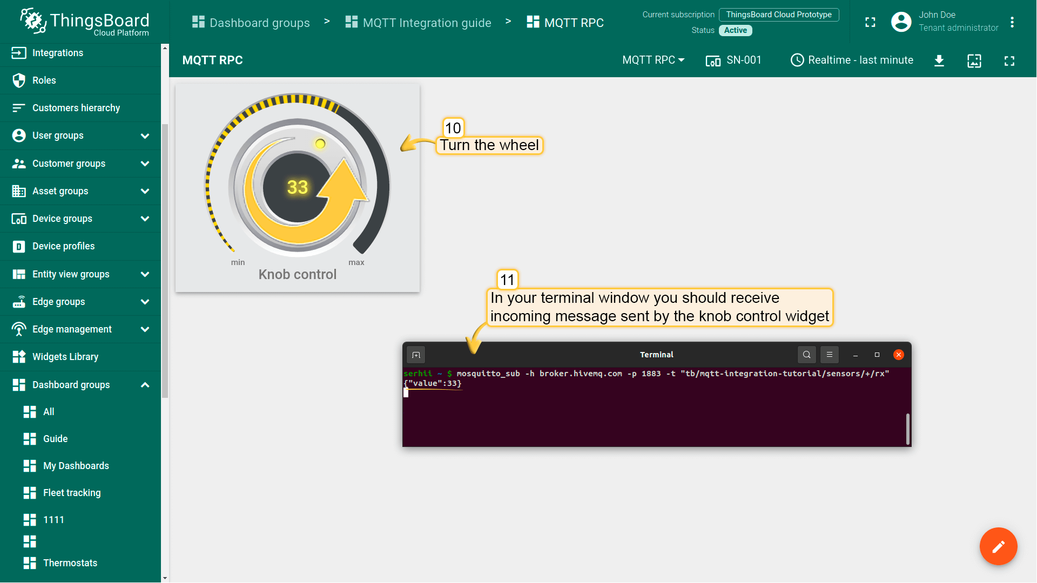The height and width of the screenshot is (583, 1037).
Task: Open the user account menu dots
Action: (1012, 22)
